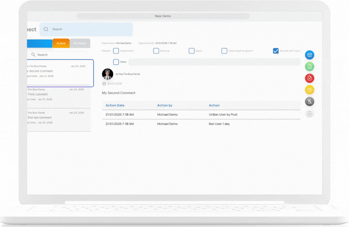
Task: Click the reports list Search field
Action: [x=58, y=54]
